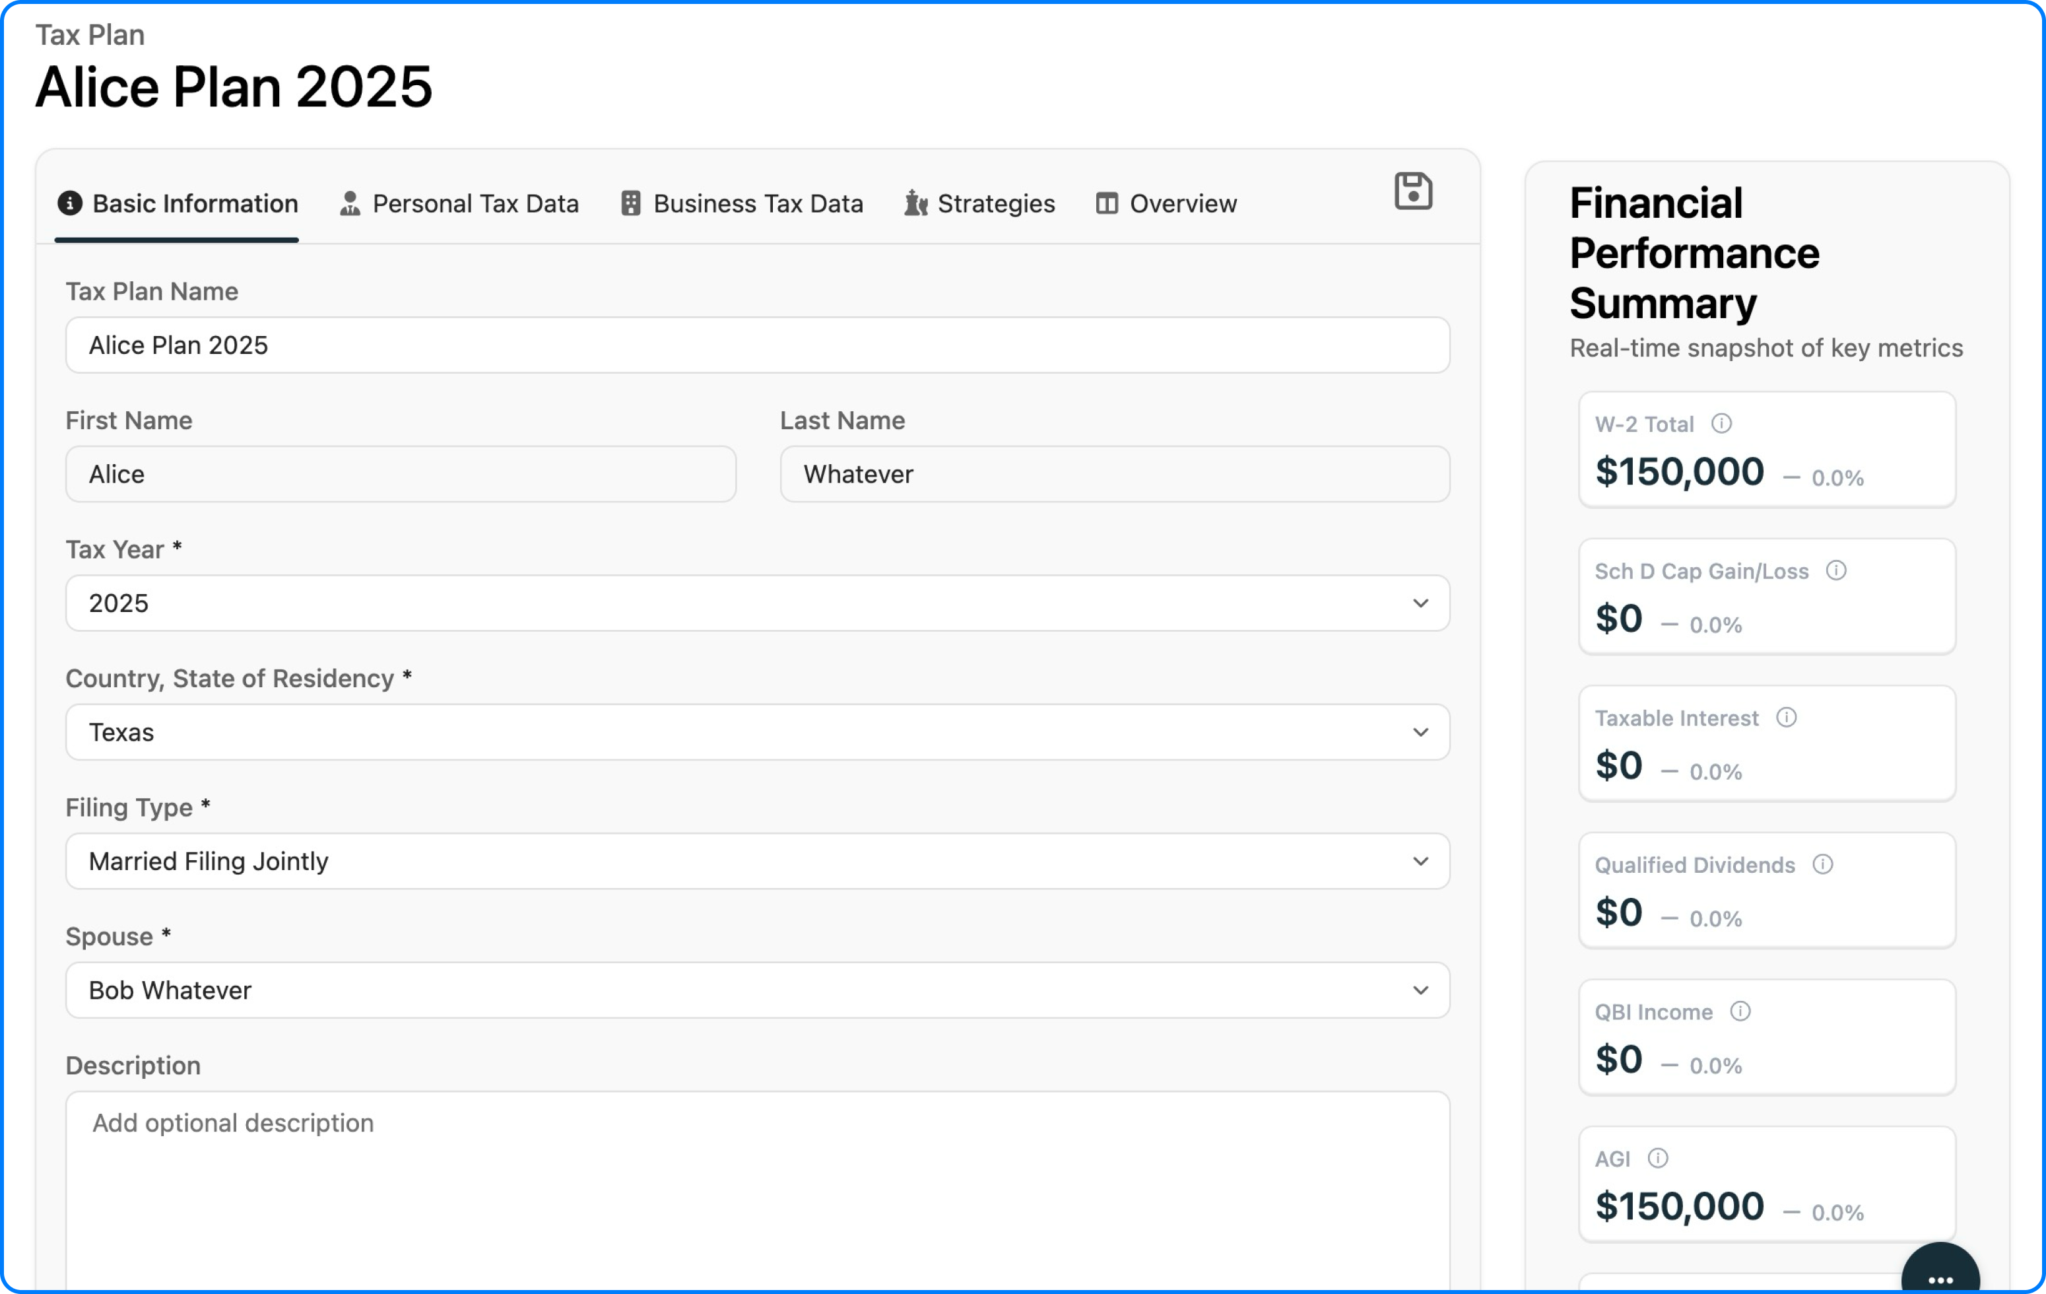Click the info icon beside AGI
The height and width of the screenshot is (1294, 2046).
click(x=1658, y=1158)
